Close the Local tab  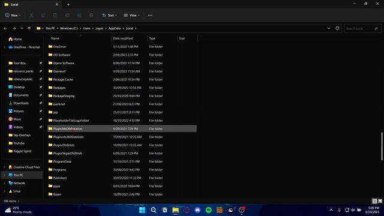click(57, 4)
